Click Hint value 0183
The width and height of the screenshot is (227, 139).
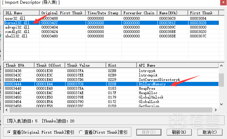point(112,89)
